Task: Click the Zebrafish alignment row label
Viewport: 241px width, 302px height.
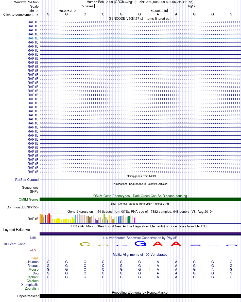Action: pyautogui.click(x=32, y=289)
